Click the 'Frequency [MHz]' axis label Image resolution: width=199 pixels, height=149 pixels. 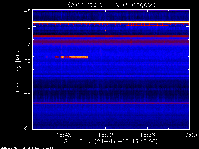[x=18, y=70]
